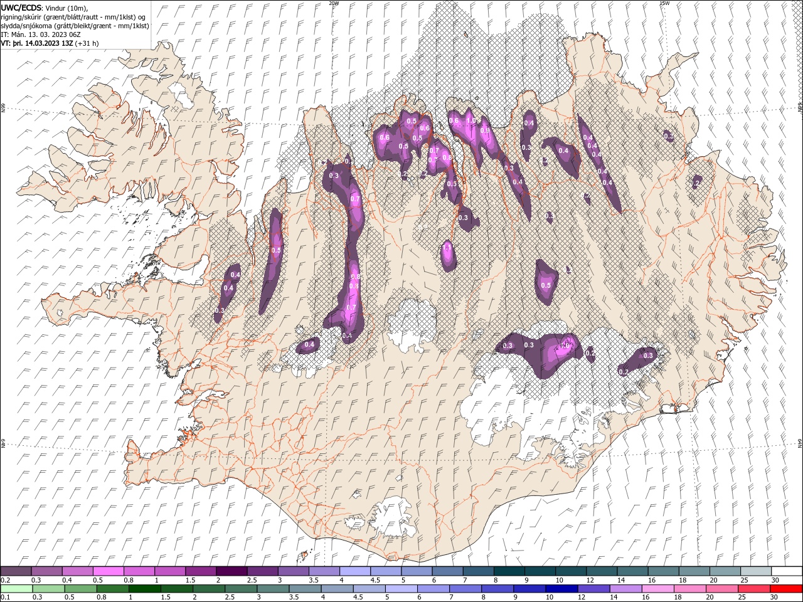Screen dimensions: 803x602
Task: Click the white 30 swatch in snow legend
Action: point(787,571)
